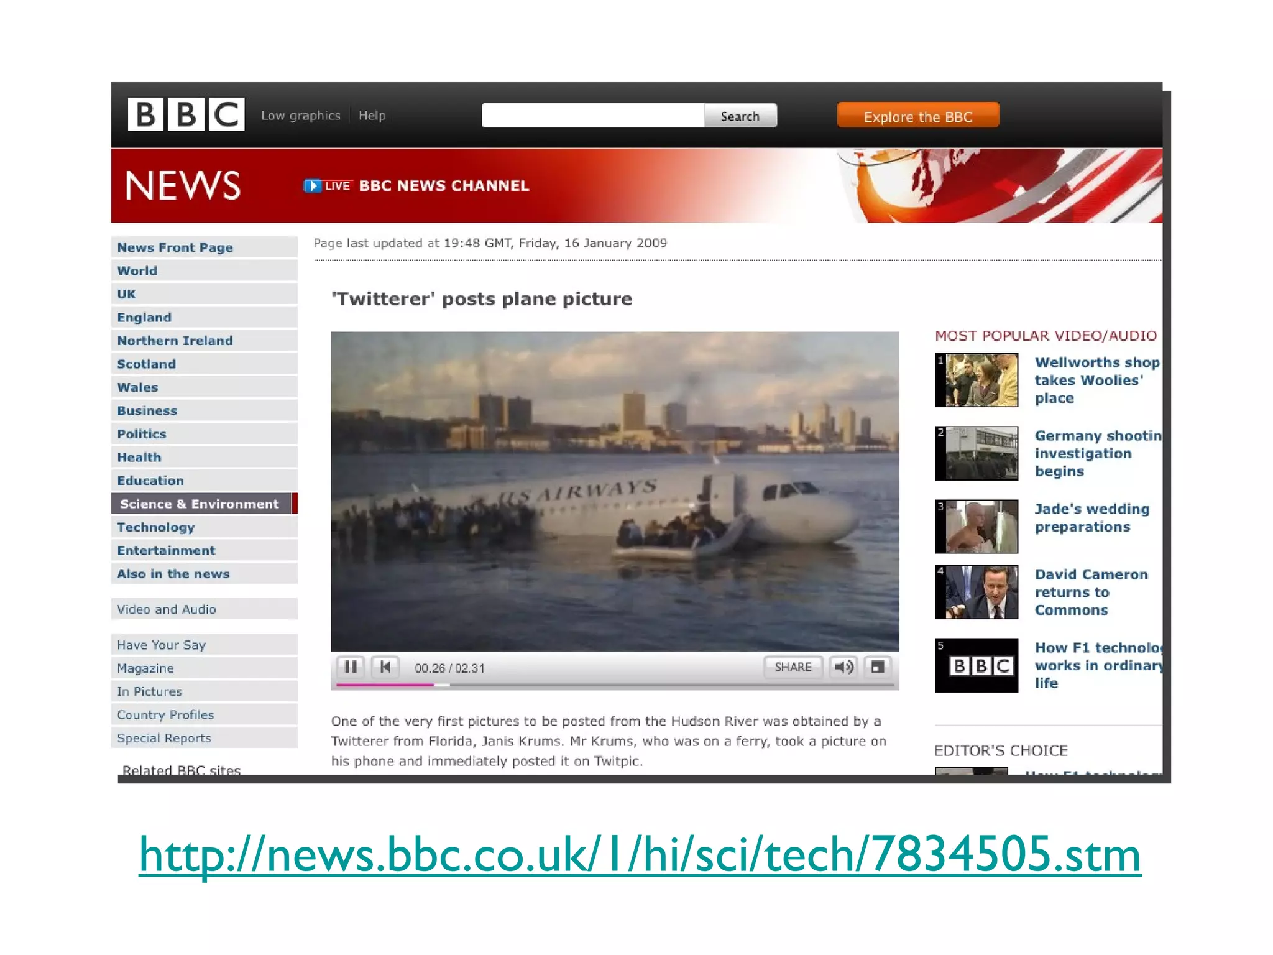Go to News Front Page
Screen dimensions: 1273x955
[205, 247]
